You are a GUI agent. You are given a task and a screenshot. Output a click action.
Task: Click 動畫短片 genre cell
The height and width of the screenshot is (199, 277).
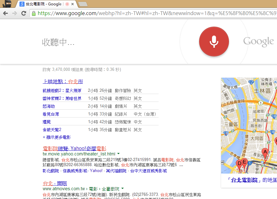tap(123, 130)
